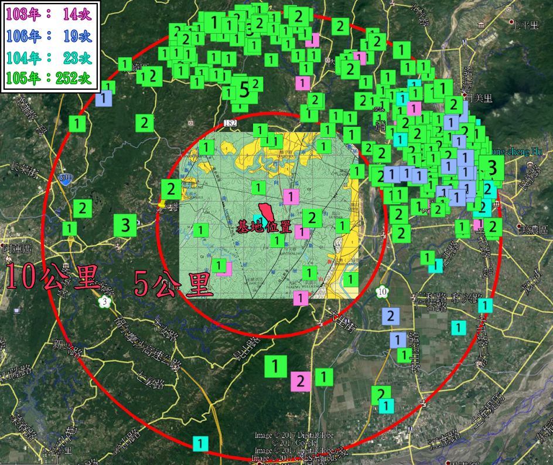The height and width of the screenshot is (465, 553).
Task: Click the 内中山路 road label
Action: click(x=415, y=353)
